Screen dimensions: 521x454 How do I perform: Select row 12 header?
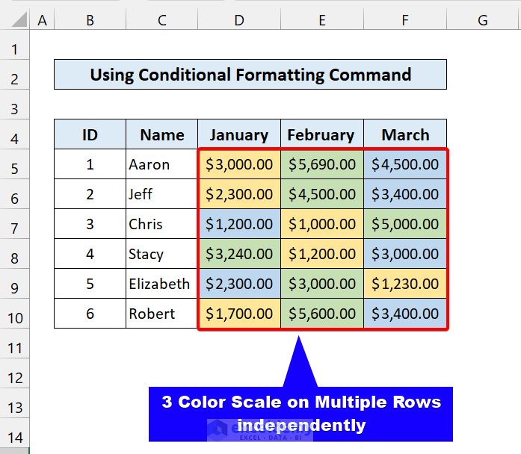[x=15, y=378]
